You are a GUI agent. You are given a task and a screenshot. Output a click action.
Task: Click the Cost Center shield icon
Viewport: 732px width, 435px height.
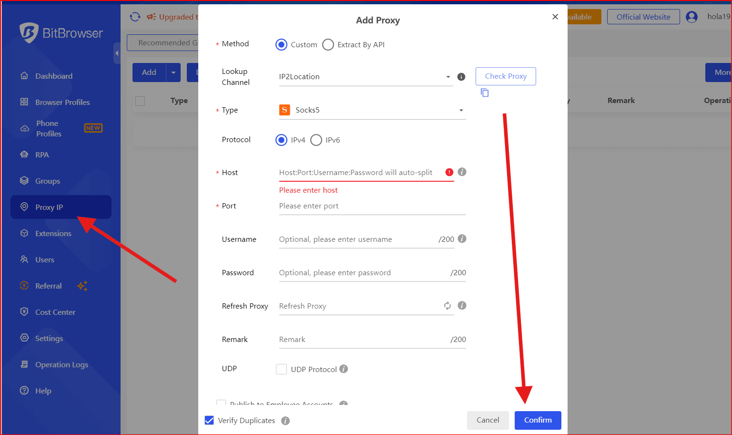pyautogui.click(x=24, y=312)
